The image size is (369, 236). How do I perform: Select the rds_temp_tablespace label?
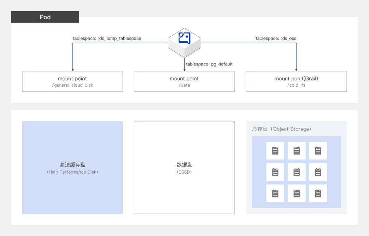pos(107,38)
